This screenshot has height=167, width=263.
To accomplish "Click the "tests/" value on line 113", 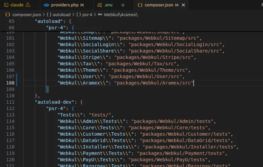I will click(x=100, y=115).
